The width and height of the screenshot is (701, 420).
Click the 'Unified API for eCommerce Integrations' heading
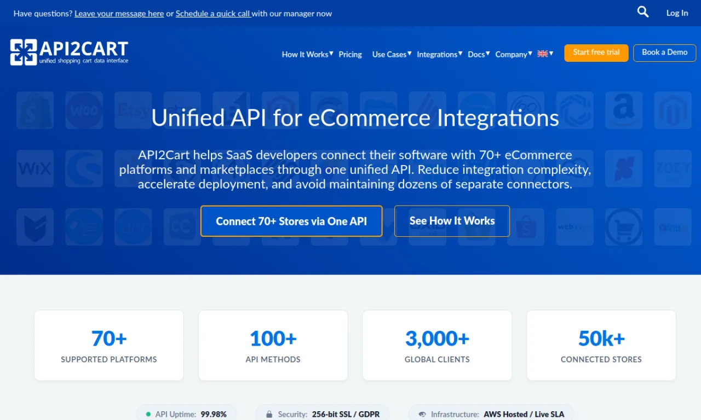click(x=355, y=118)
